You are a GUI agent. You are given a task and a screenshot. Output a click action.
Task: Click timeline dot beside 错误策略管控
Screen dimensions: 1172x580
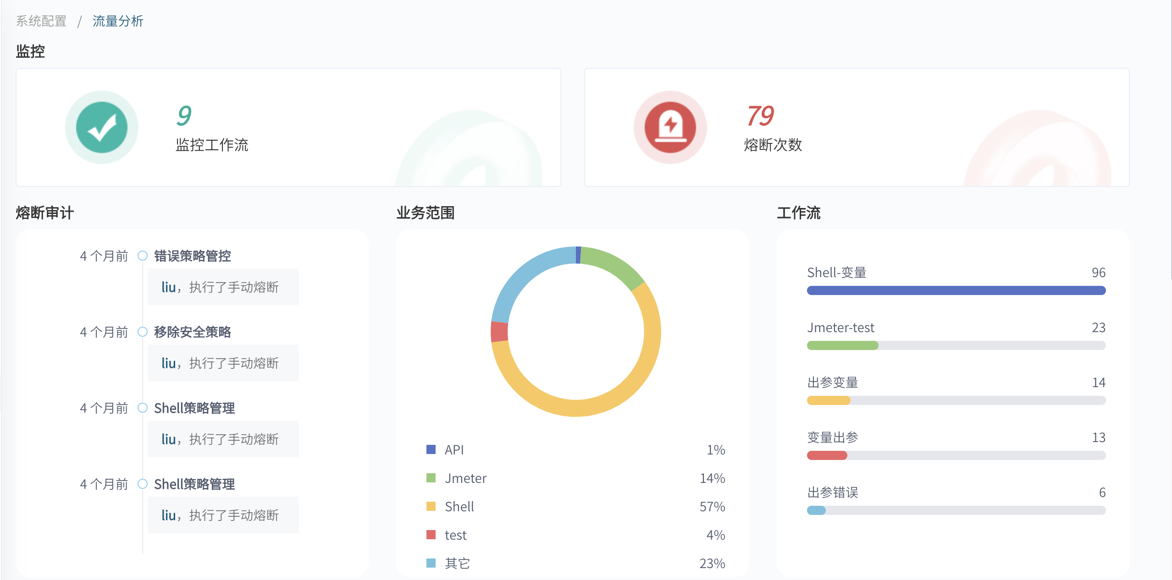point(143,256)
